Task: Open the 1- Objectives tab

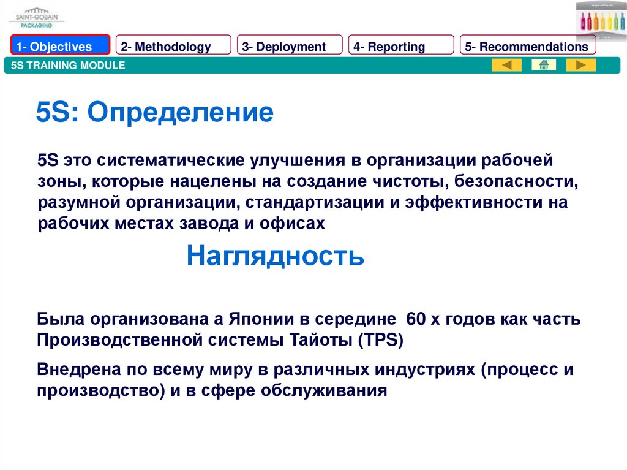Action: pos(60,47)
